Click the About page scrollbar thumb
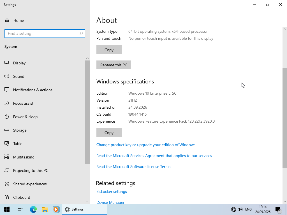287x215 pixels. click(x=285, y=118)
